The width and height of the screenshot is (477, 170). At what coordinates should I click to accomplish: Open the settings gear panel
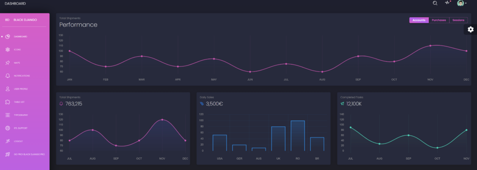click(470, 29)
